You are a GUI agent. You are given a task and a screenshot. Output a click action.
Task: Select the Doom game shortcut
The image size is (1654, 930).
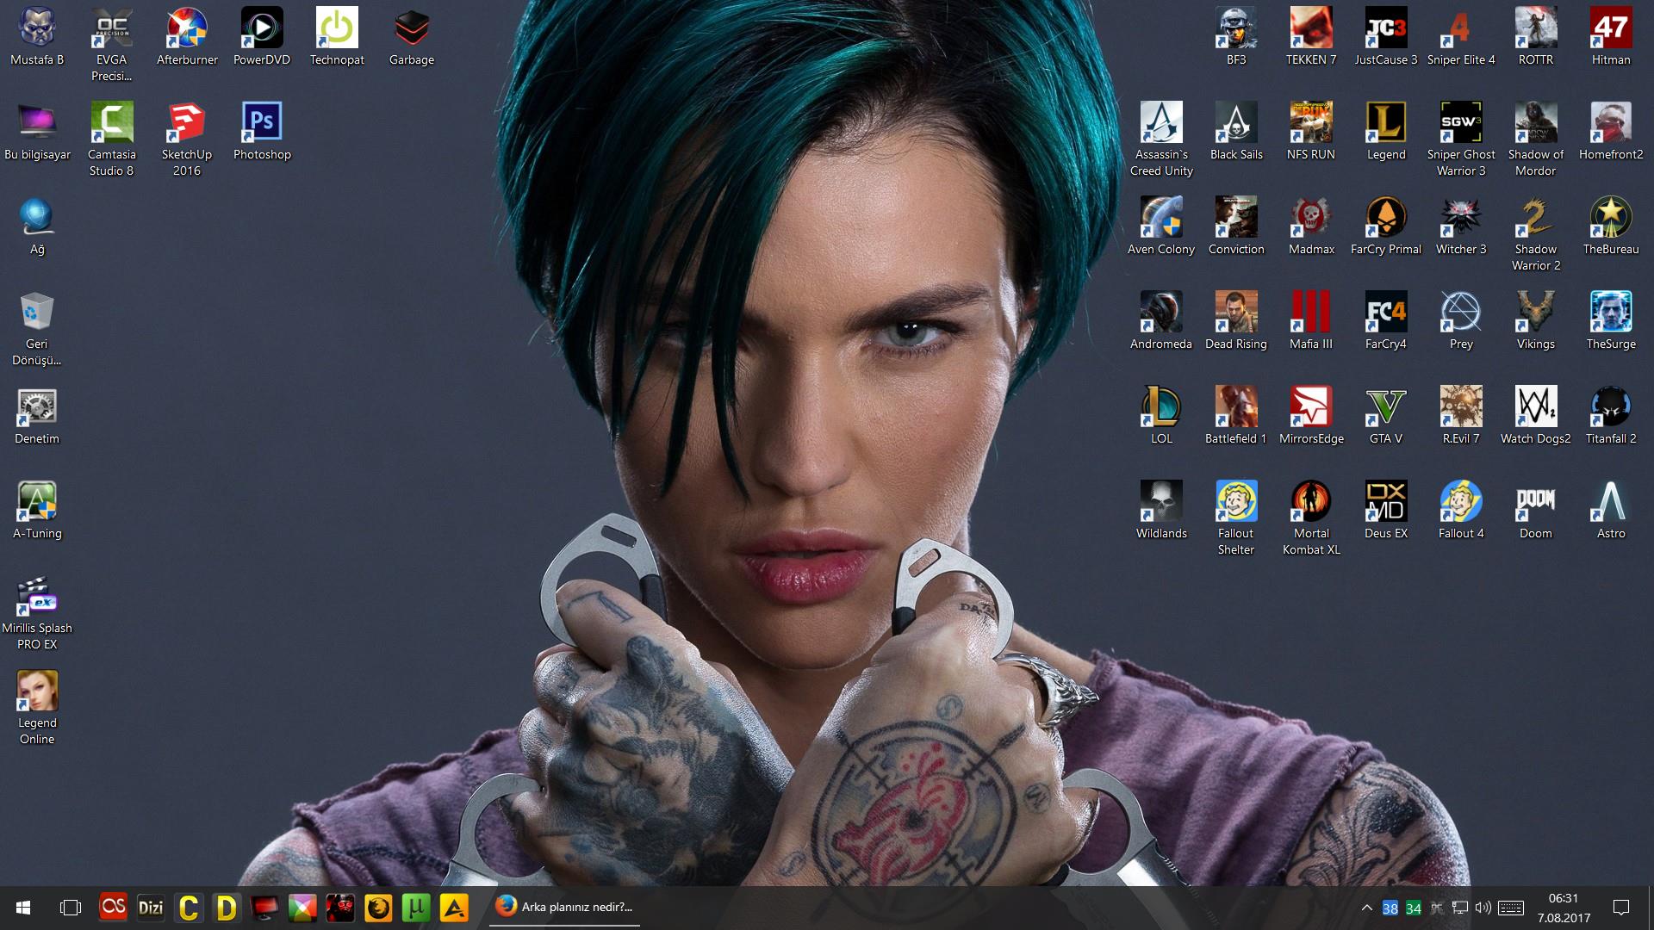(x=1535, y=502)
